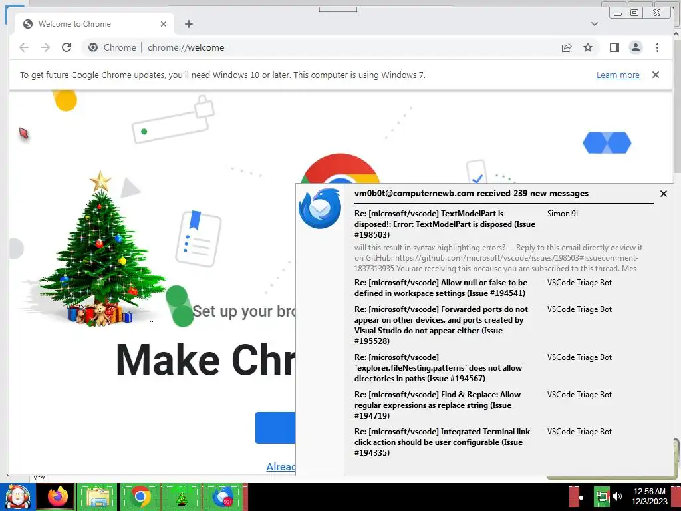681x511 pixels.
Task: Click the Already link under the blue button
Action: pyautogui.click(x=281, y=466)
